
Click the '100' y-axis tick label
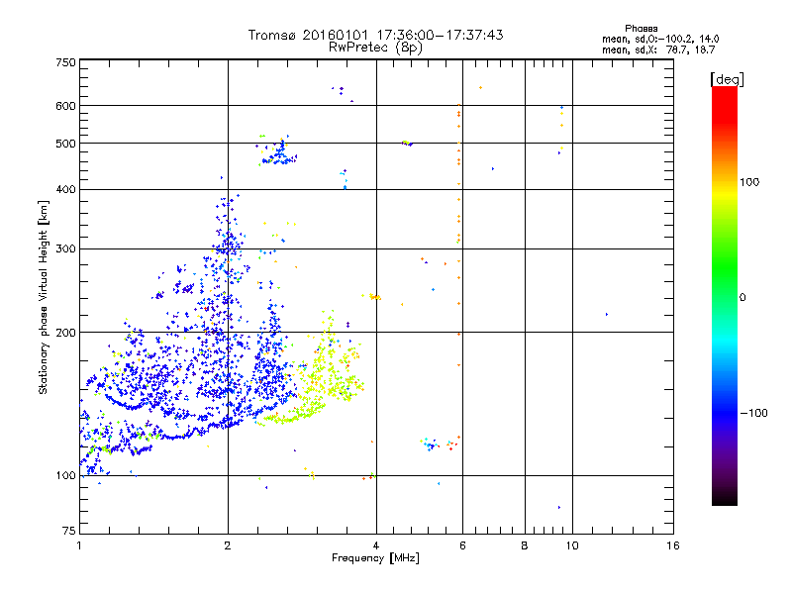65,476
